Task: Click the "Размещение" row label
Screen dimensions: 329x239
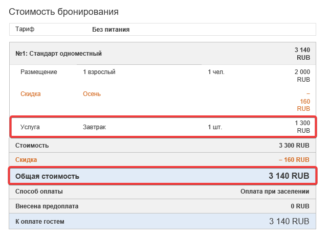Action: pos(39,72)
